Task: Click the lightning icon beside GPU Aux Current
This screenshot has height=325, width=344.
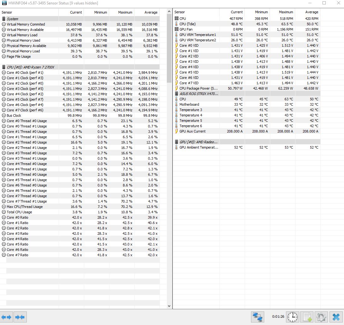Action: click(176, 131)
